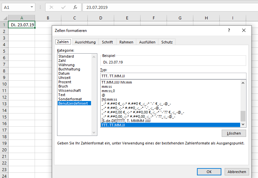Delete custom format with Löschen button
Image resolution: width=258 pixels, height=178 pixels.
tap(234, 133)
